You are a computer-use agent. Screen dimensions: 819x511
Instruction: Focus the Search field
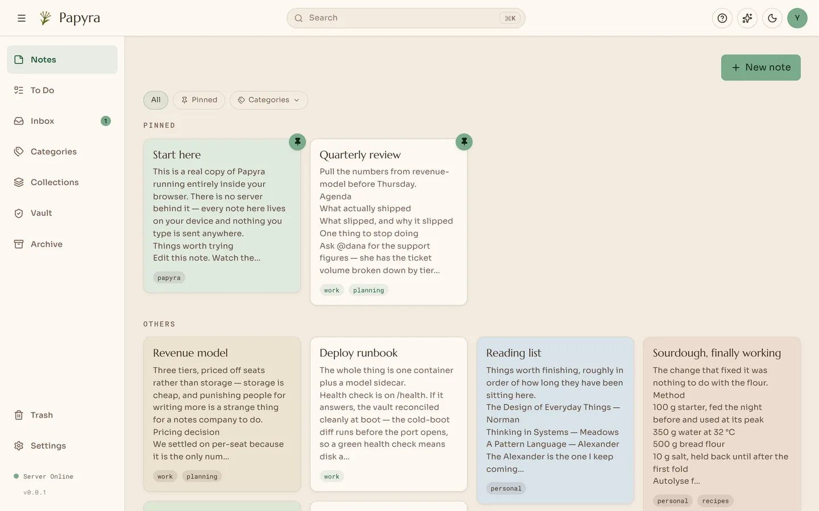(406, 18)
